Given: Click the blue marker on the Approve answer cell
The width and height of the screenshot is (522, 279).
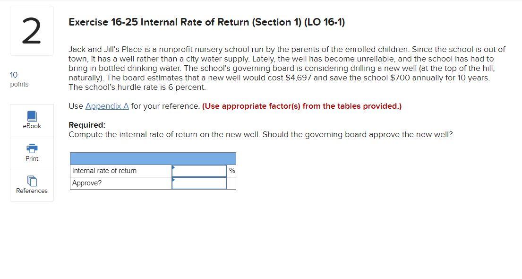Looking at the screenshot, I should coord(173,179).
